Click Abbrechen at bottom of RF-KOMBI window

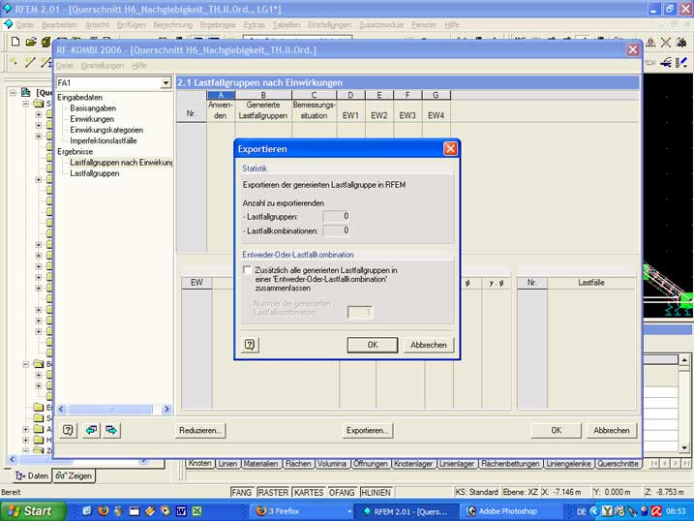pos(611,430)
